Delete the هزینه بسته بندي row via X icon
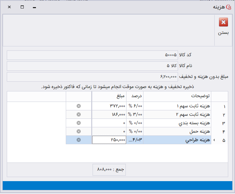This screenshot has height=194, width=235. (79, 123)
